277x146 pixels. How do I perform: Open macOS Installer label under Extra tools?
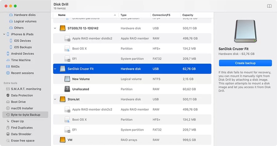point(22,108)
